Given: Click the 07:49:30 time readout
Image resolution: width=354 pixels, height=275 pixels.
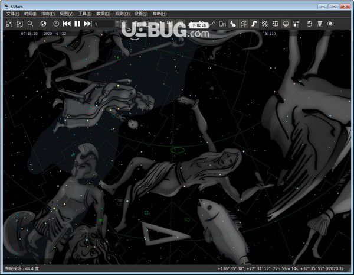Looking at the screenshot, I should click(x=29, y=34).
